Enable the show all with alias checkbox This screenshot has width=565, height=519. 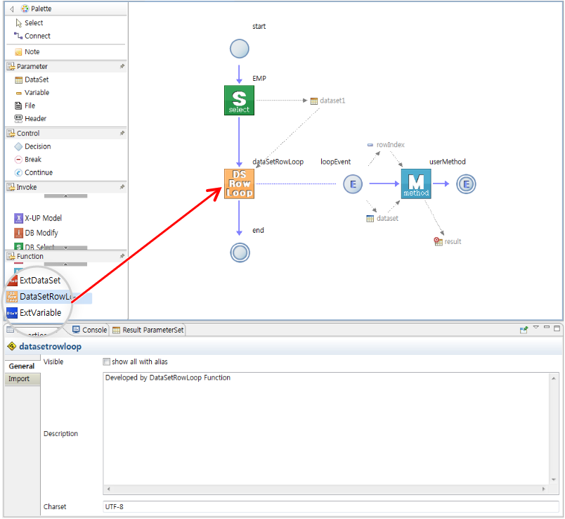pyautogui.click(x=107, y=362)
